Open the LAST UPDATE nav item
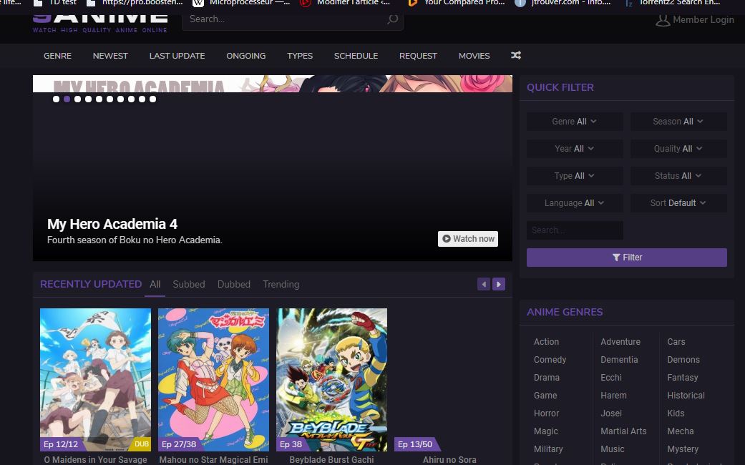The height and width of the screenshot is (465, 745). [x=177, y=56]
